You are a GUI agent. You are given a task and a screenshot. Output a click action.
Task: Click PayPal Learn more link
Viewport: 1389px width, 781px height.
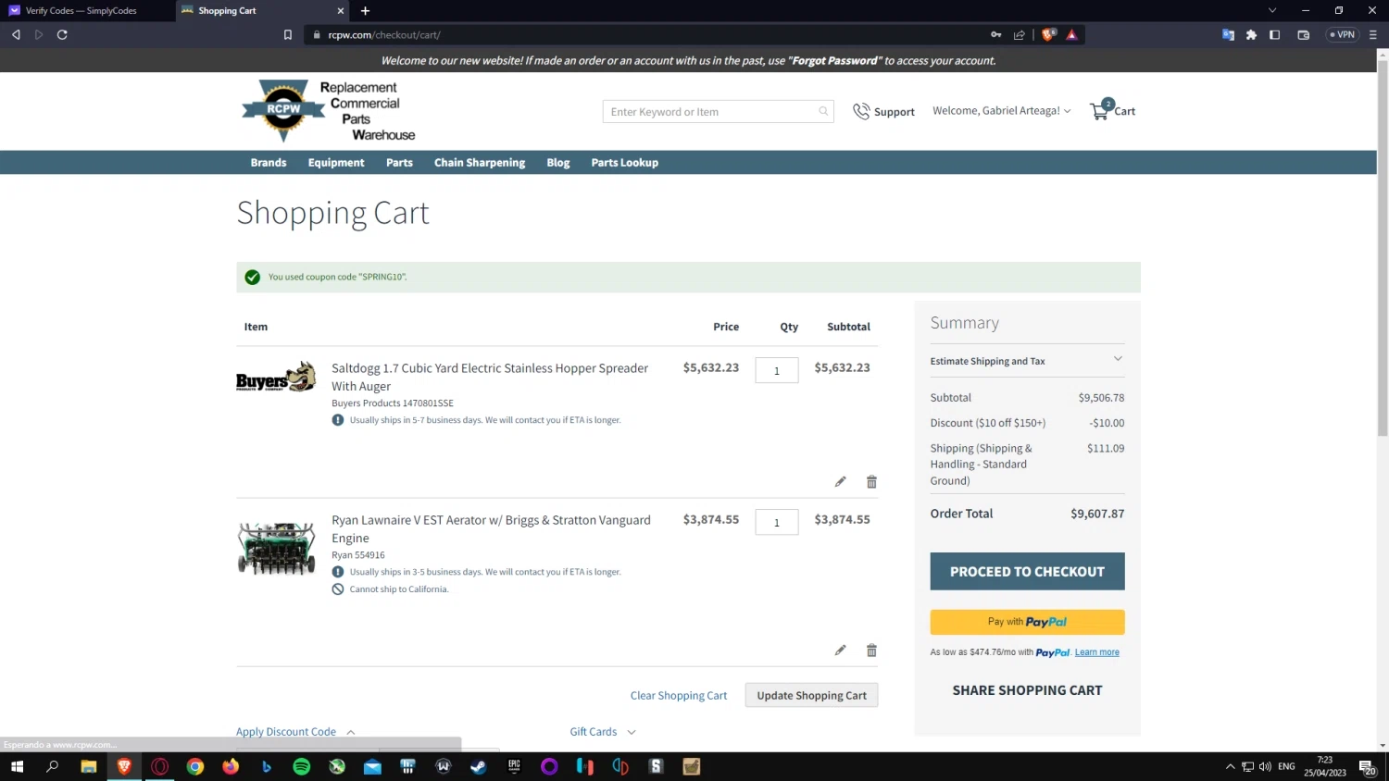point(1096,652)
